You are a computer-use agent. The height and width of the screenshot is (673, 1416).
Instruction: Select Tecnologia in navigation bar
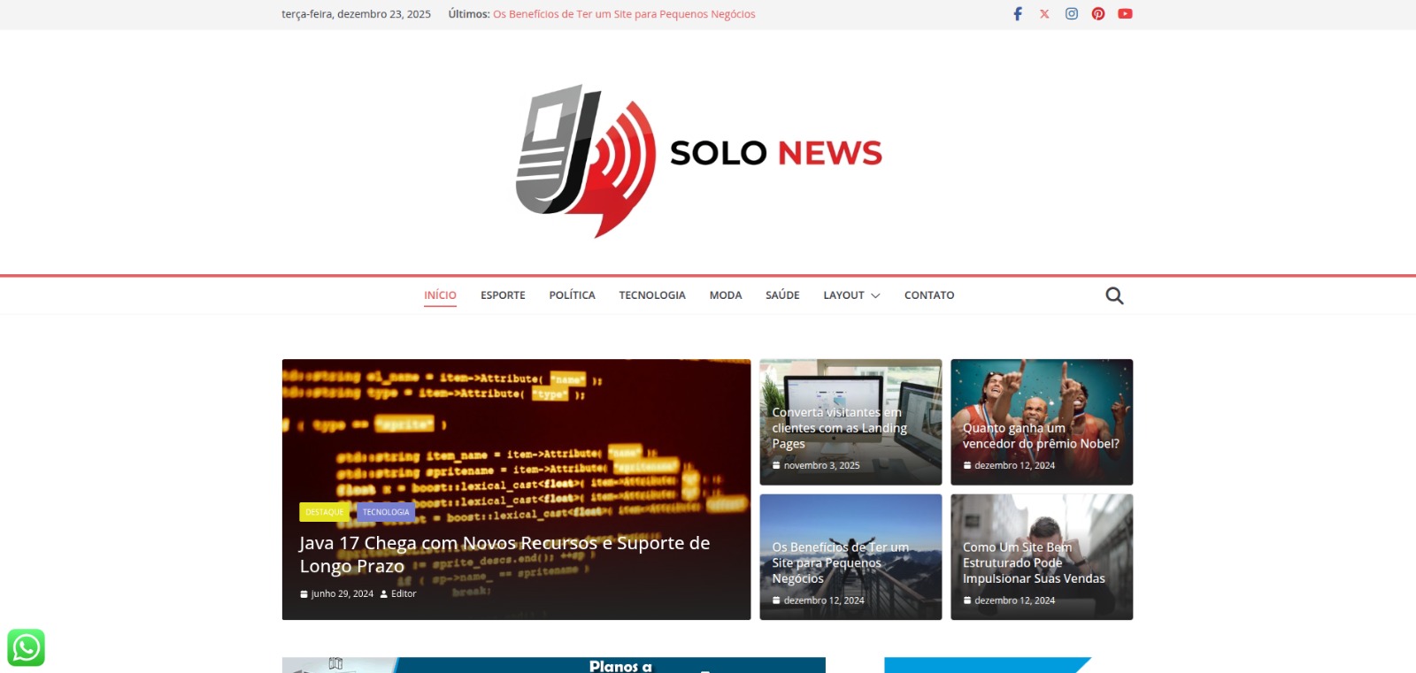(652, 295)
